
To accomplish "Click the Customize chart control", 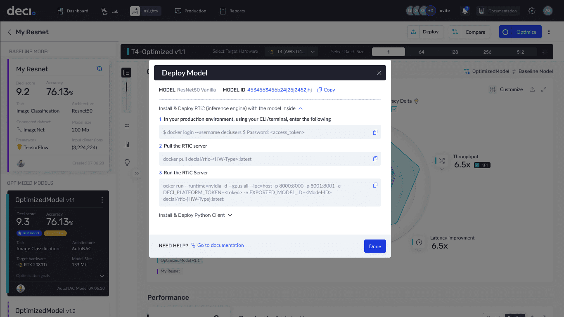I will (506, 89).
